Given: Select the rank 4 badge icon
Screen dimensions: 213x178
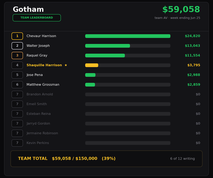Looking at the screenshot, I should 17,65.
